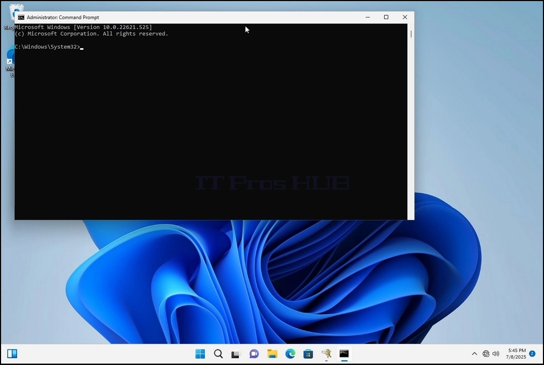This screenshot has width=544, height=365.
Task: Open the Windows Start menu
Action: coord(200,354)
